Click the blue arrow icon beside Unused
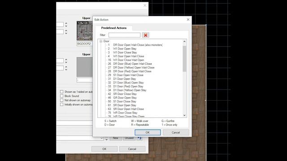 pos(139,138)
